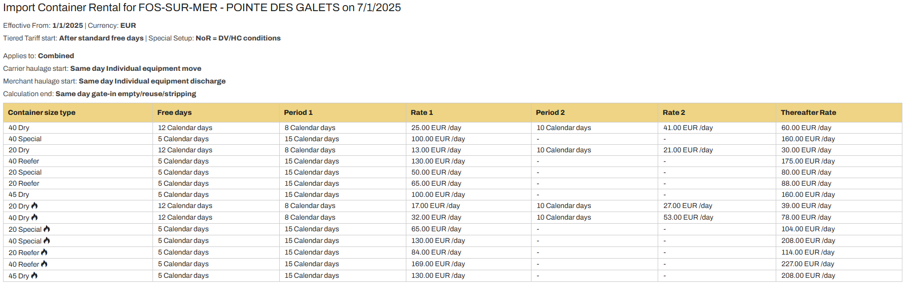
Task: Click the Period 1 column header
Action: tap(298, 112)
